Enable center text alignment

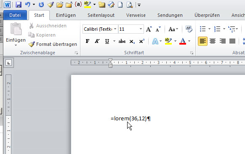click(213, 41)
